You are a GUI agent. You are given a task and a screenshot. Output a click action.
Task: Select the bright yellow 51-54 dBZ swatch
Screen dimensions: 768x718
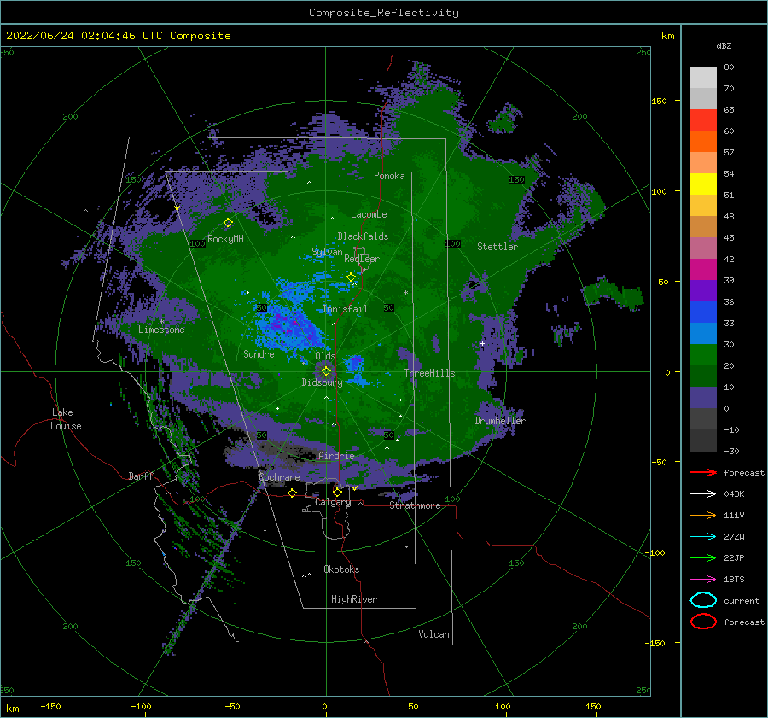coord(703,184)
